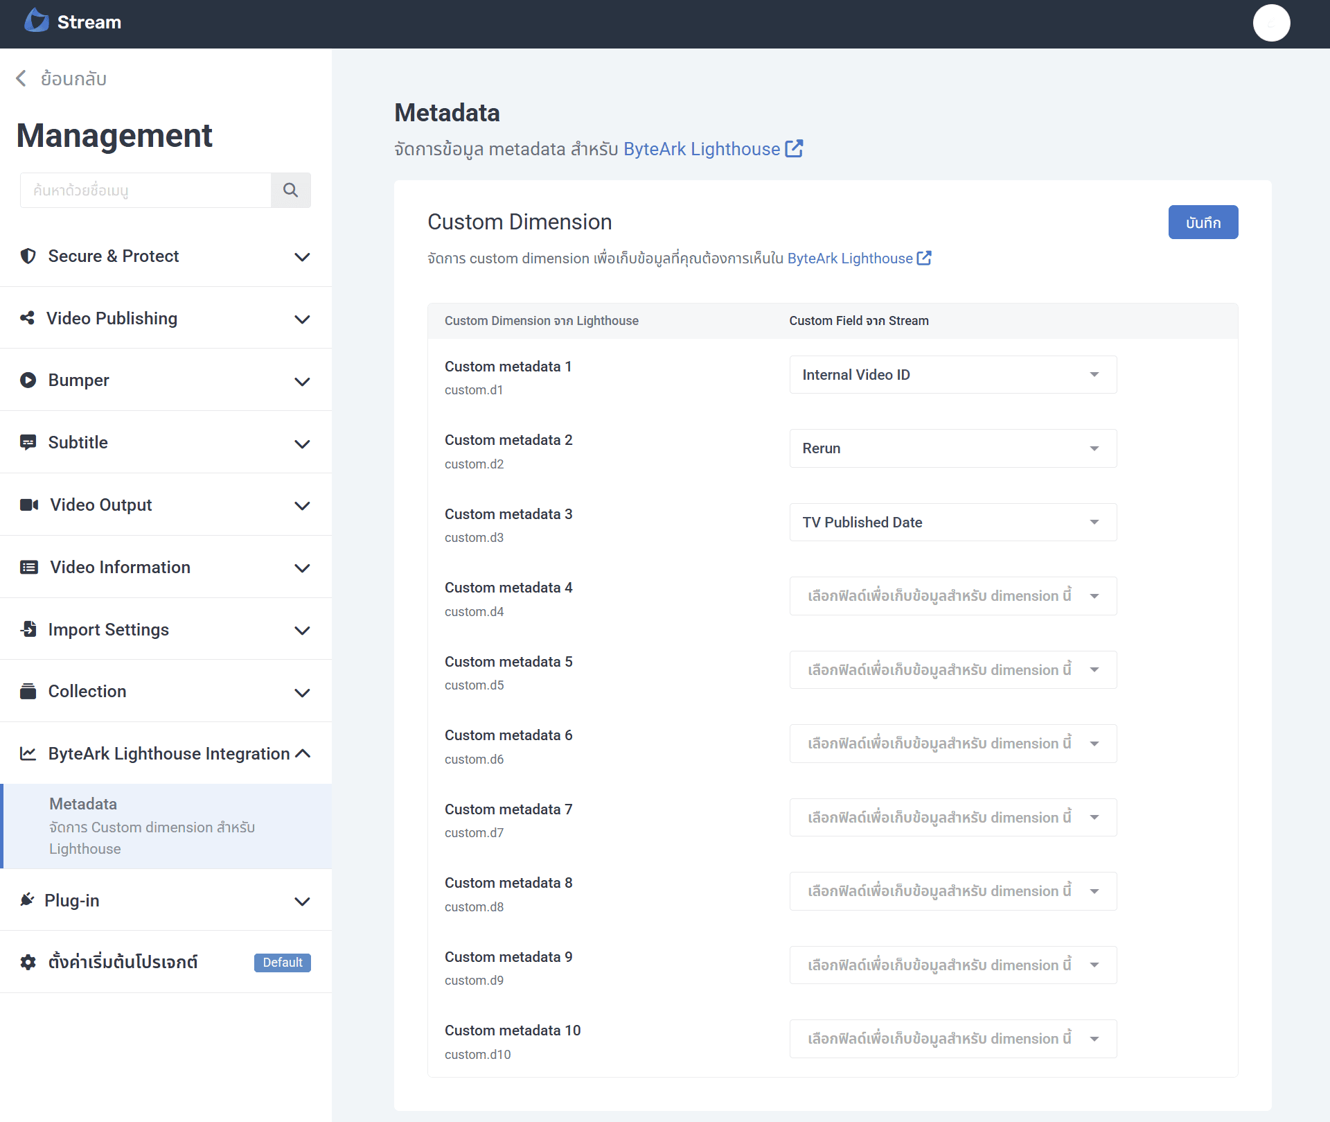Expand the Import Settings section chevron
Image resolution: width=1330 pixels, height=1122 pixels.
(302, 630)
